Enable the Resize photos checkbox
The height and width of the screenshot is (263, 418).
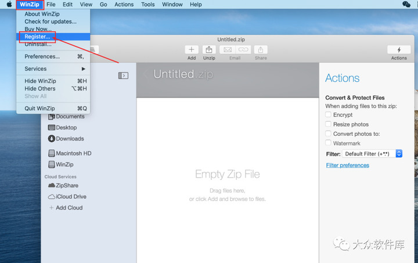click(x=328, y=124)
